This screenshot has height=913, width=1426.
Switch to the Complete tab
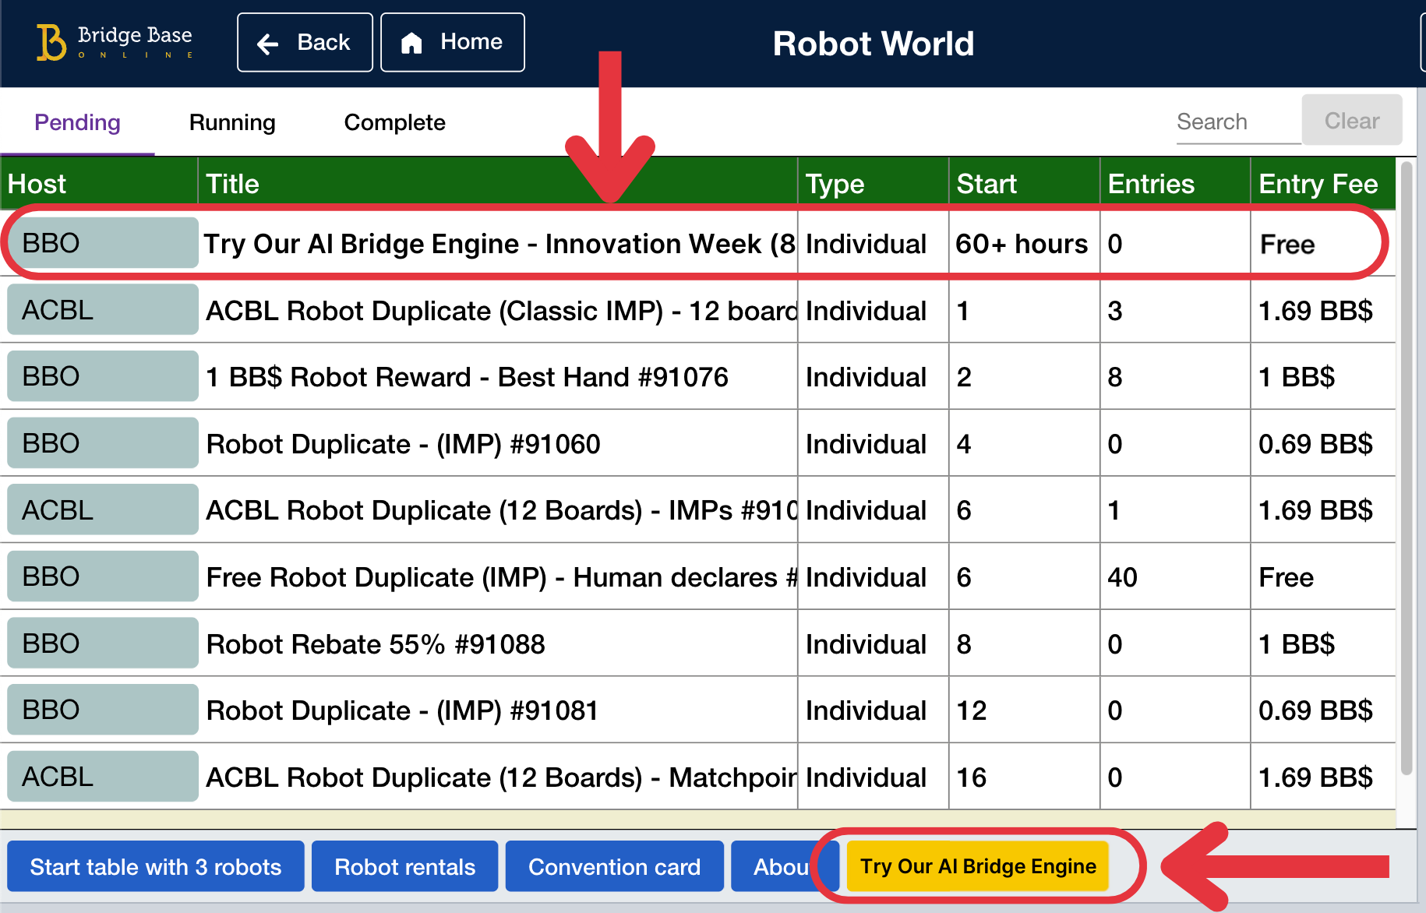tap(394, 122)
